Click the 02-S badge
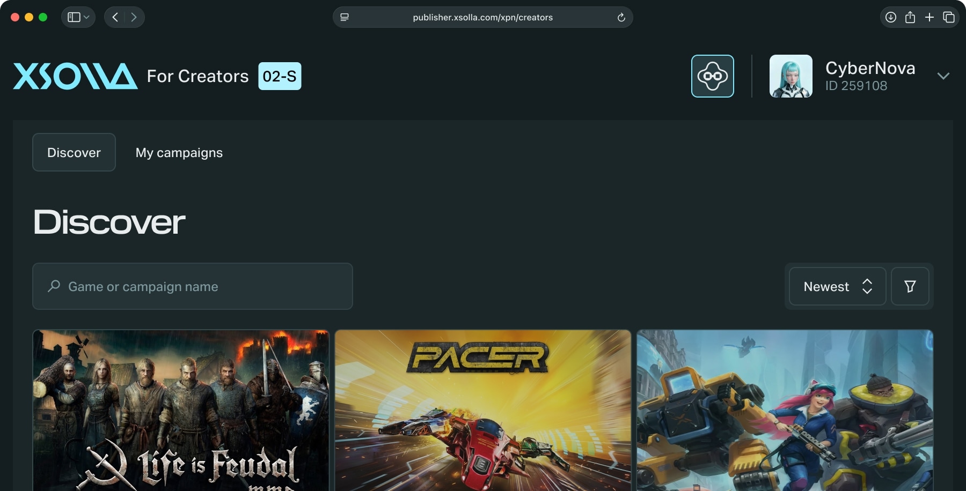 280,76
